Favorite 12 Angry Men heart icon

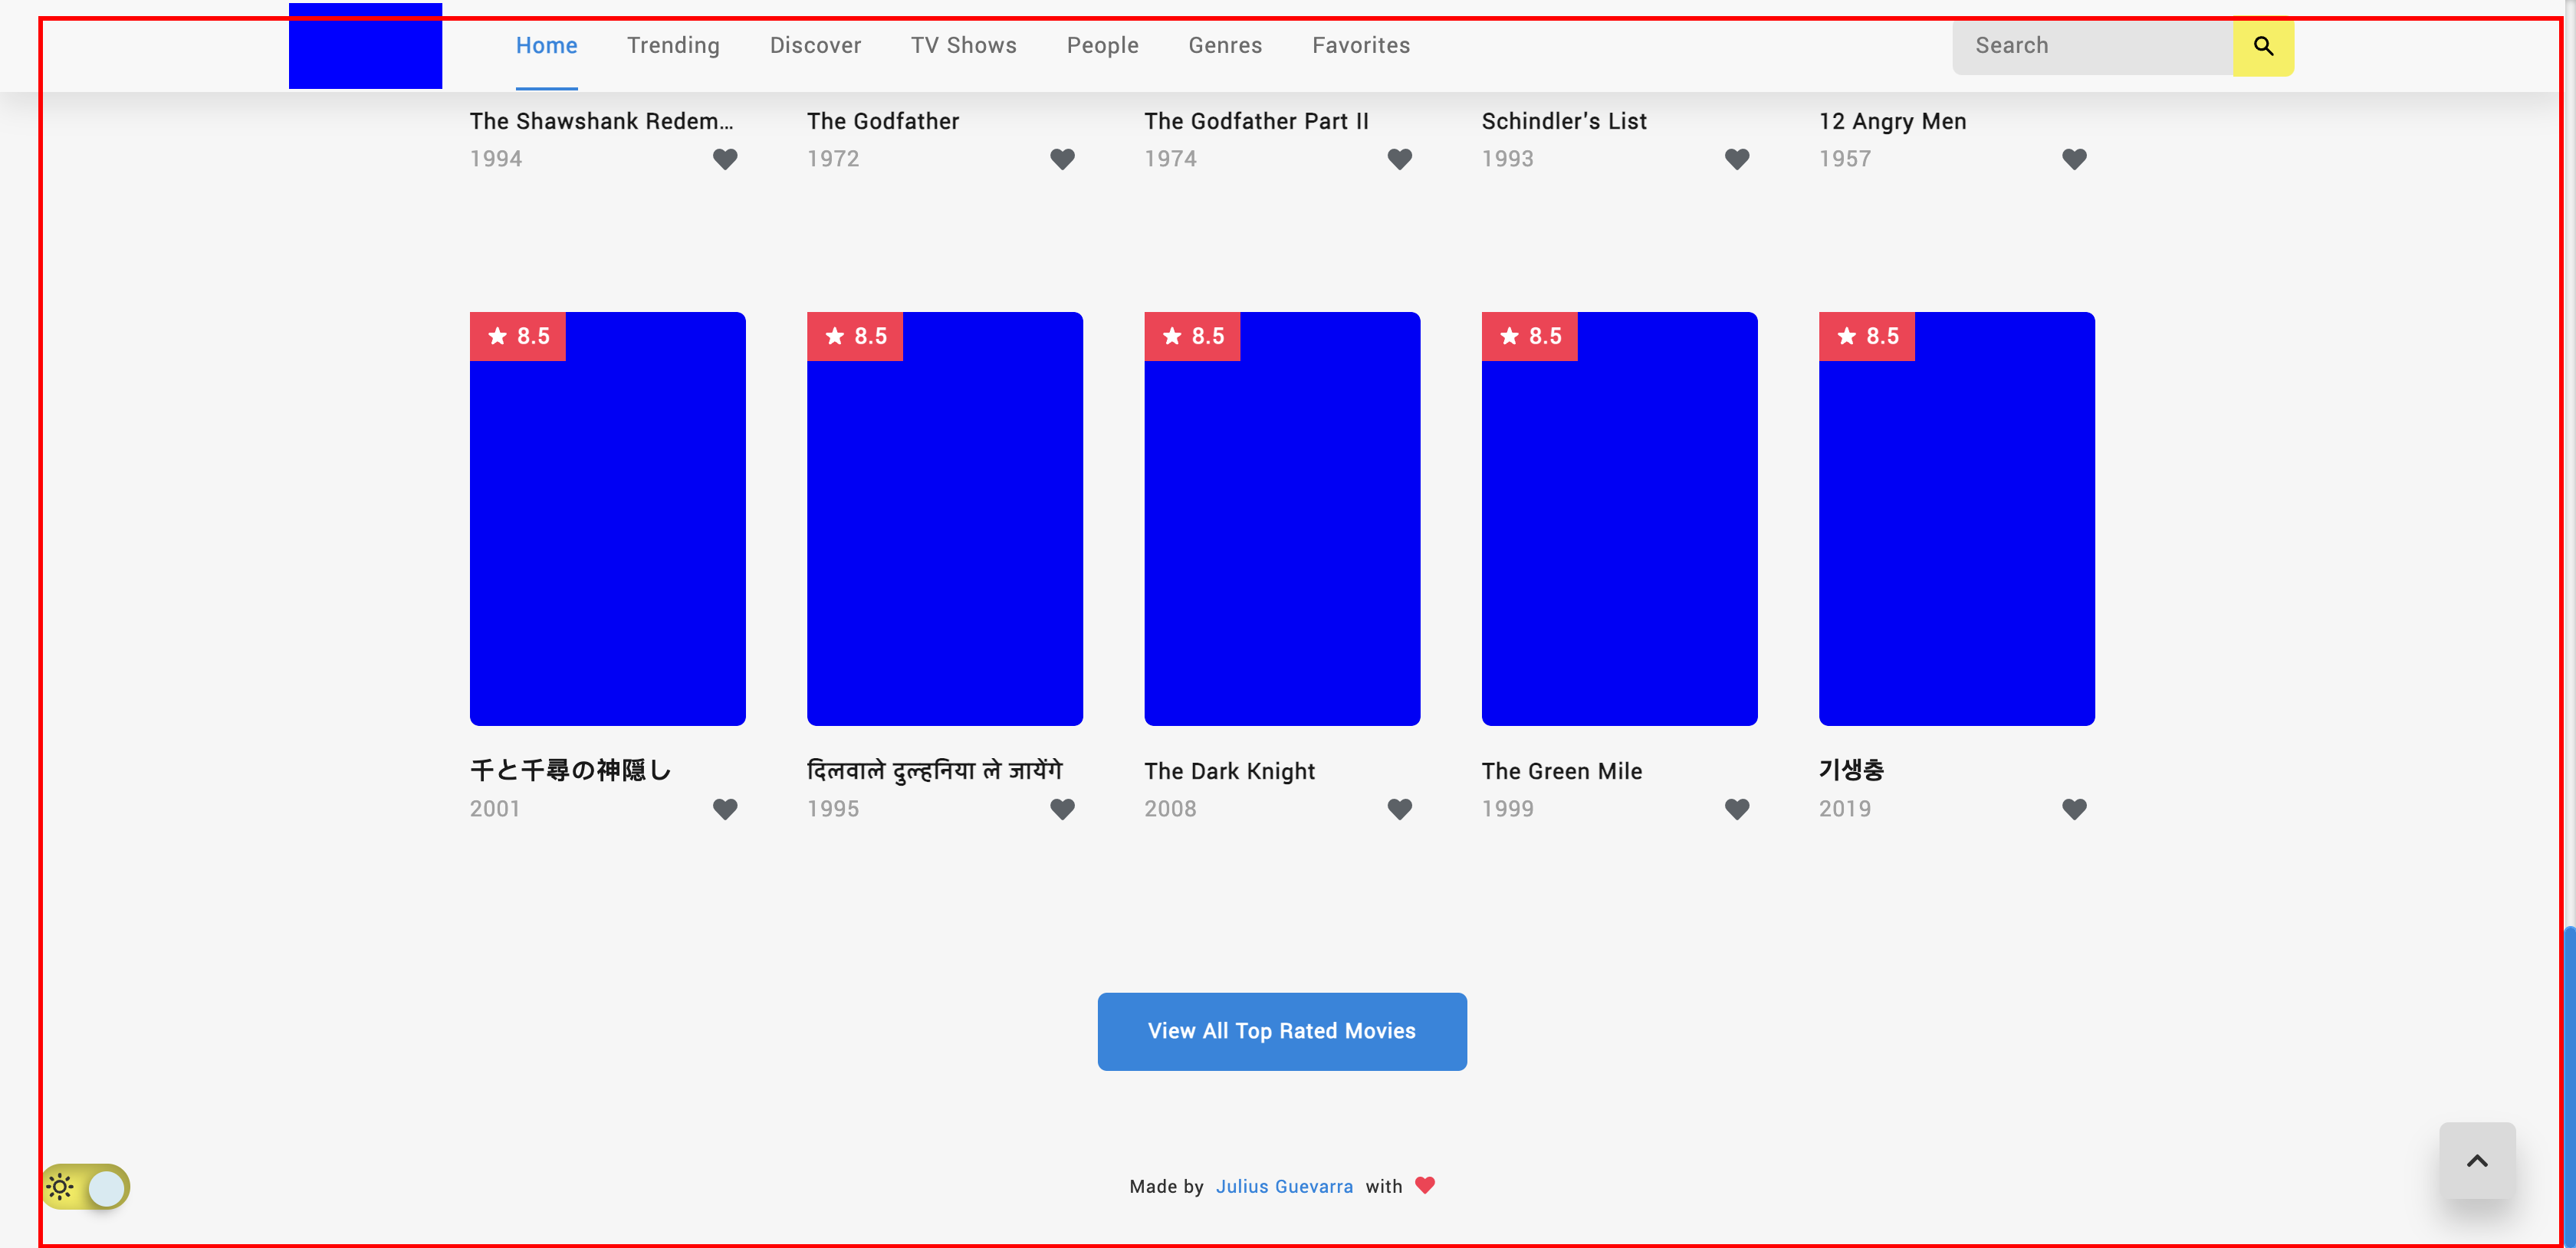(x=2074, y=159)
